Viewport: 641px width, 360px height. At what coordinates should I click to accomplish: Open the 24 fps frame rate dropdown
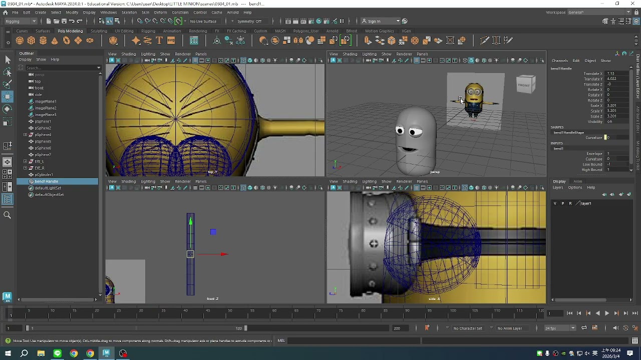(x=560, y=328)
